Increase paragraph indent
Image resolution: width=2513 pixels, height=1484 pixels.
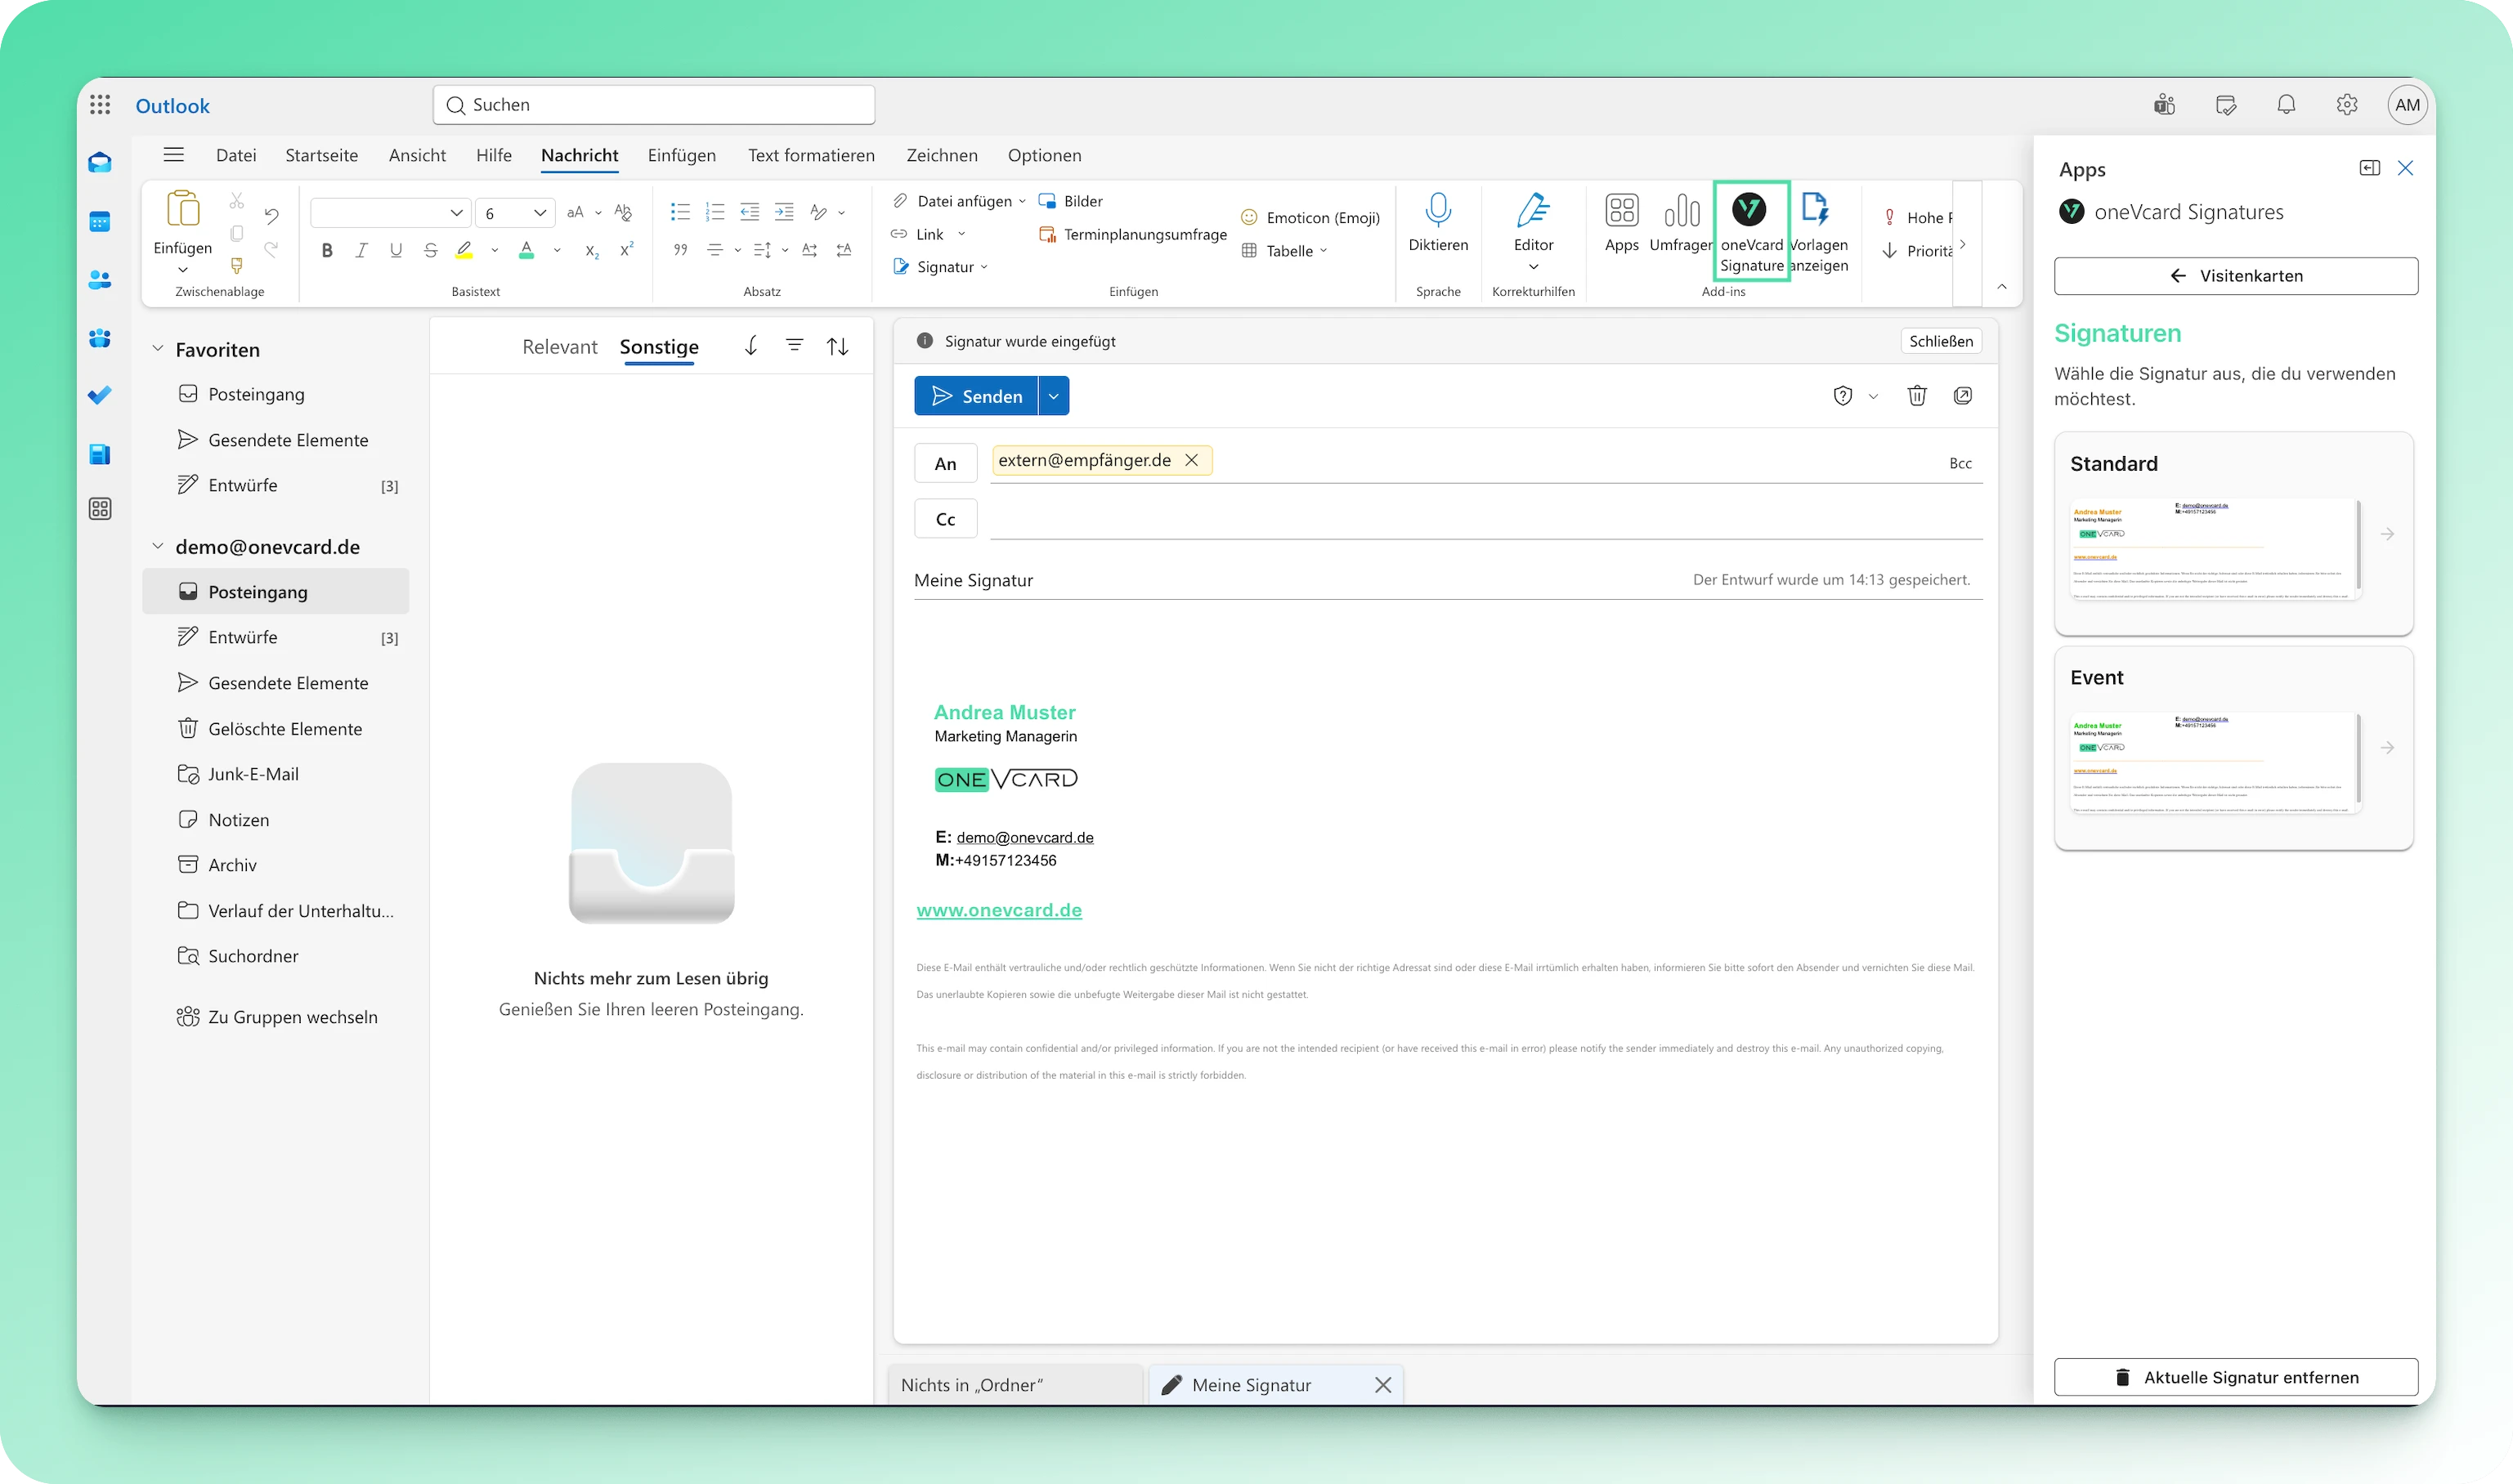(x=784, y=212)
